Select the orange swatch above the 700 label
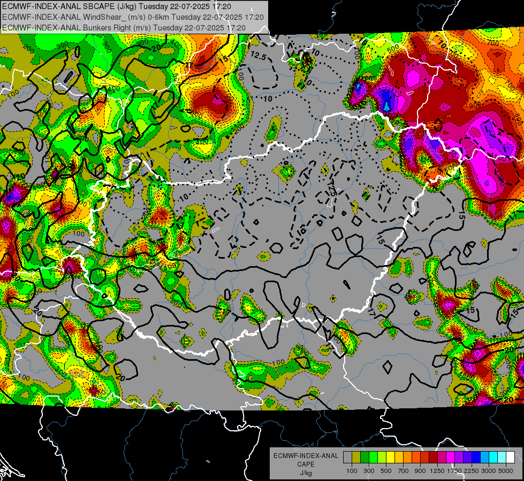This screenshot has height=481, width=524. [407, 457]
